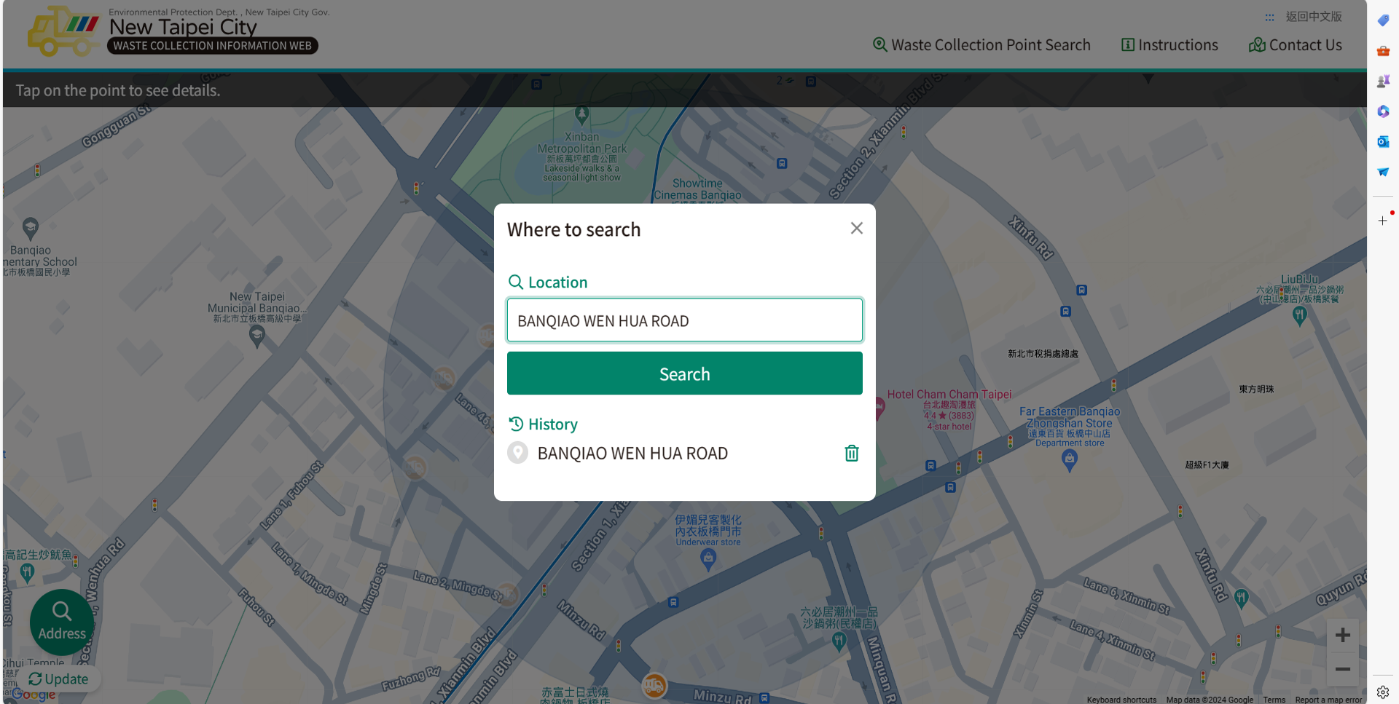Delete BANQIAO WEN HUA ROAD history entry
This screenshot has height=704, width=1399.
click(852, 454)
